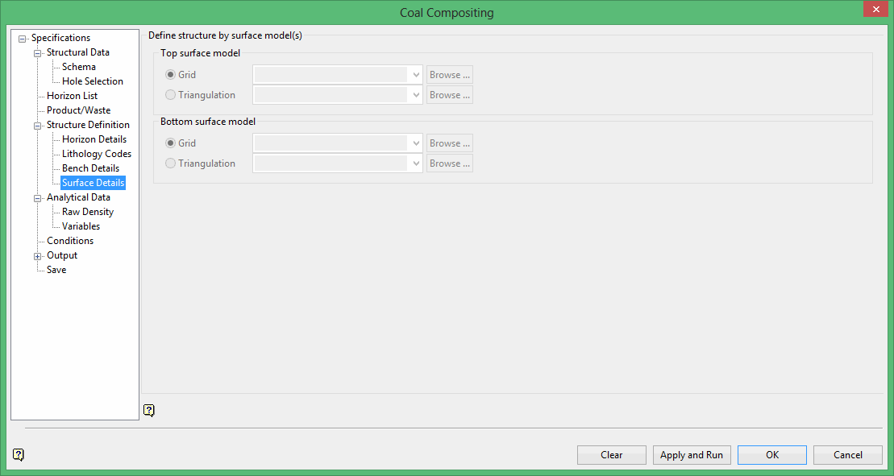Open the Horizon List page

72,96
